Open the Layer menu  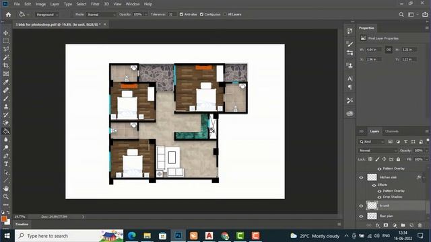[55, 4]
